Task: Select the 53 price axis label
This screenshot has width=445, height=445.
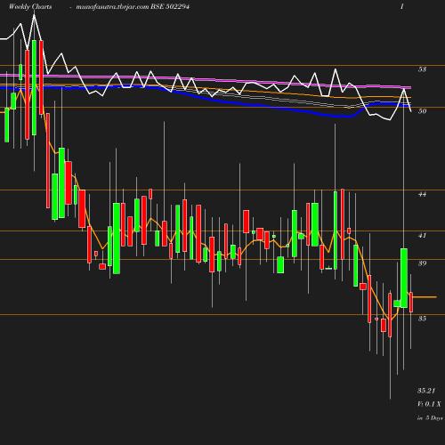Action: (x=422, y=69)
